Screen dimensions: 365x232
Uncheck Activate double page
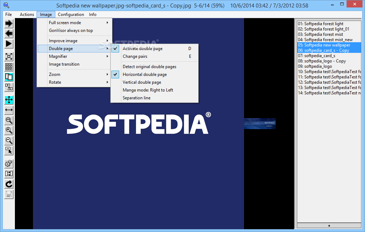pyautogui.click(x=155, y=49)
